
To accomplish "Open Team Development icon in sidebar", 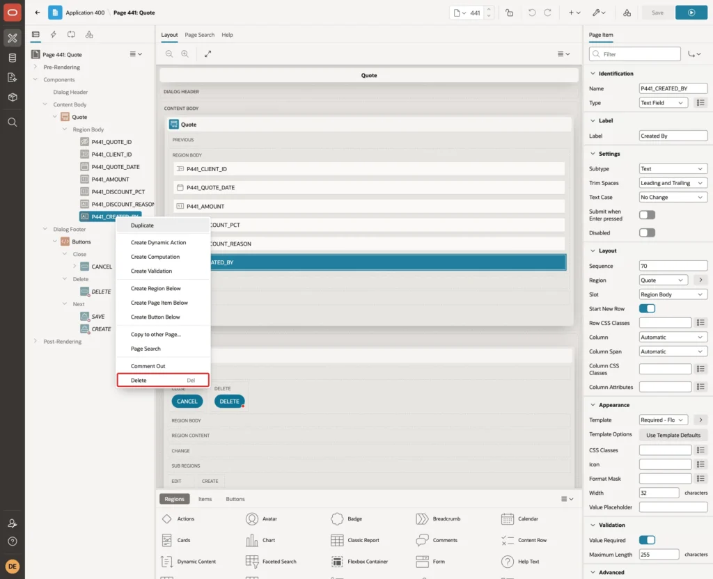I will 13,78.
